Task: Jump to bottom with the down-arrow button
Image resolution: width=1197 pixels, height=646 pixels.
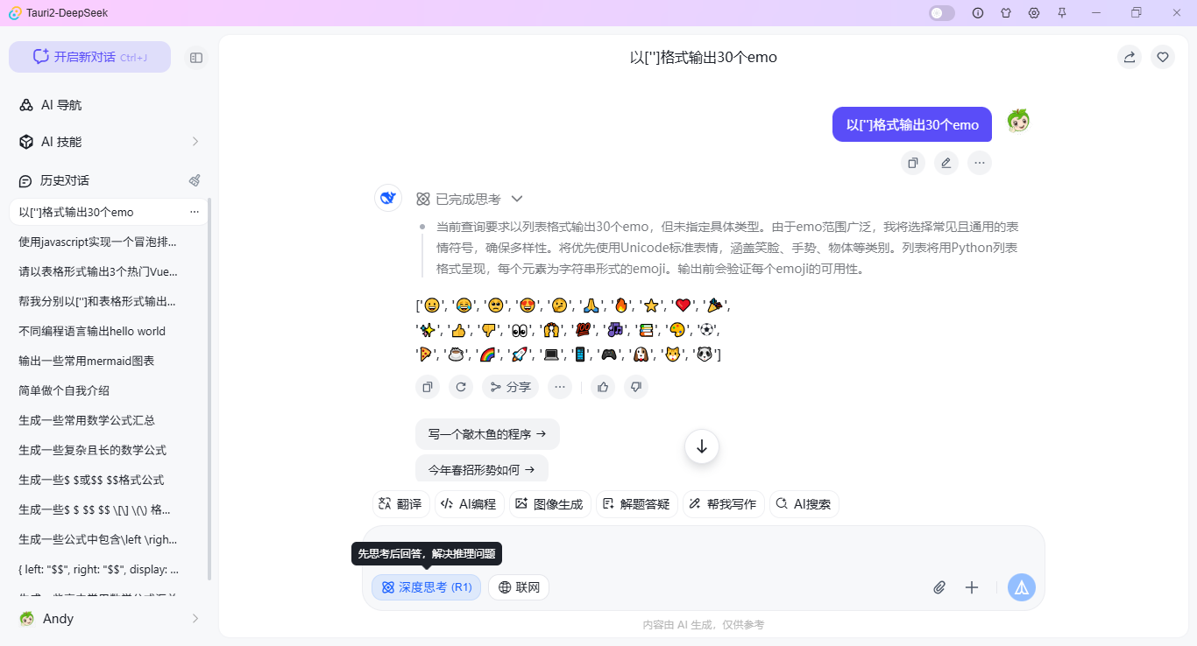Action: (702, 446)
